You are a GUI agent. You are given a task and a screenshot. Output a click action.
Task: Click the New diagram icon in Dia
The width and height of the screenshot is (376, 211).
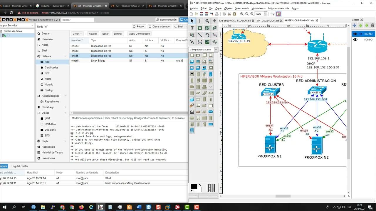point(192,14)
